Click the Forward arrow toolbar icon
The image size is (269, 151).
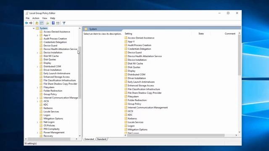click(31, 23)
